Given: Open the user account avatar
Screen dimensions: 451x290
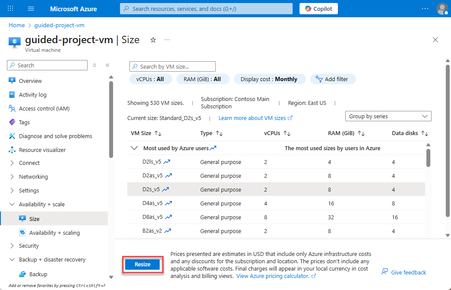Looking at the screenshot, I should coord(442,9).
